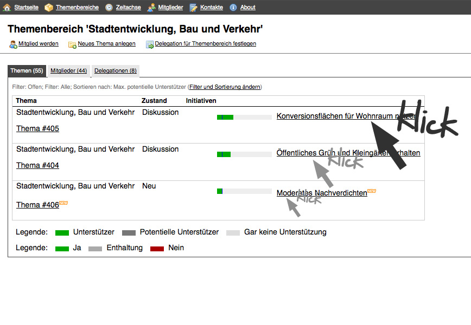471x325 pixels.
Task: Select the Themen (55) tab
Action: [x=27, y=71]
